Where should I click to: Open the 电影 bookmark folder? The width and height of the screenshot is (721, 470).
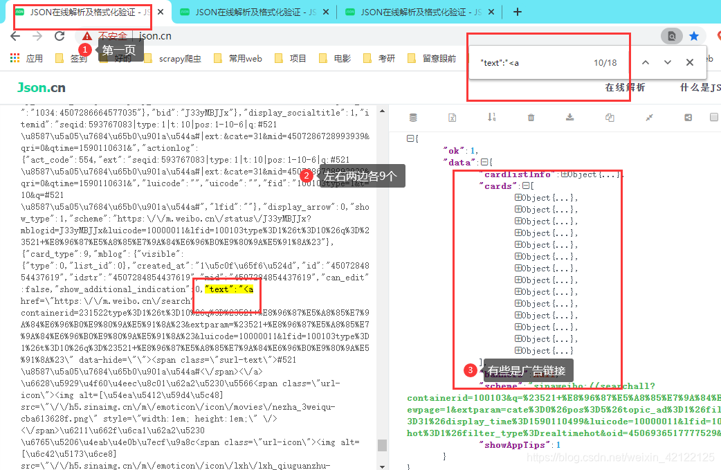click(335, 58)
